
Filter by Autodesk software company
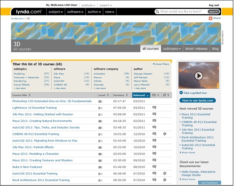[x=99, y=74]
